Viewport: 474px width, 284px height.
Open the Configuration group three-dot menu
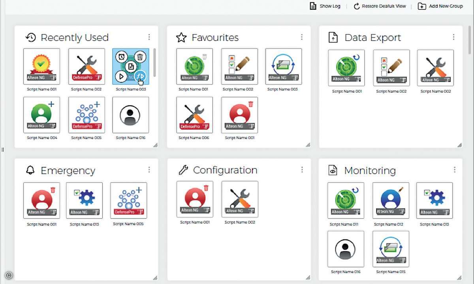tap(302, 170)
